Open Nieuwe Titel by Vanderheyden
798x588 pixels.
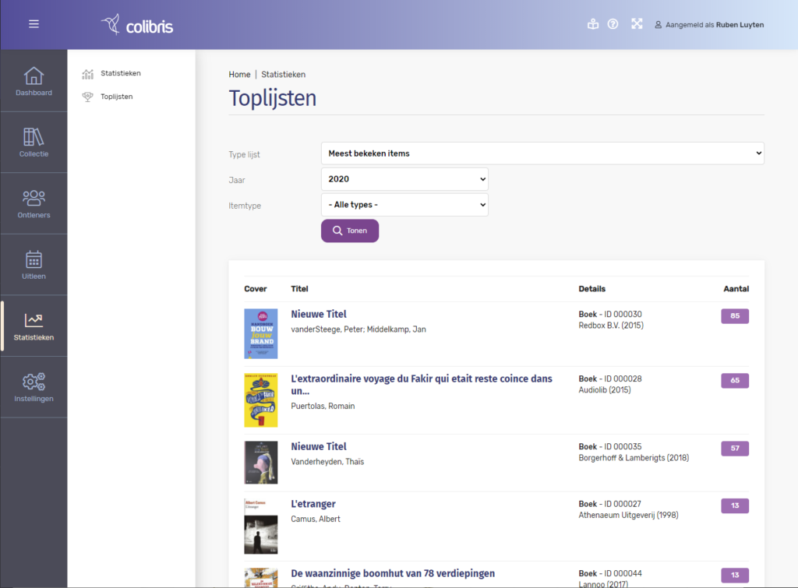click(319, 446)
